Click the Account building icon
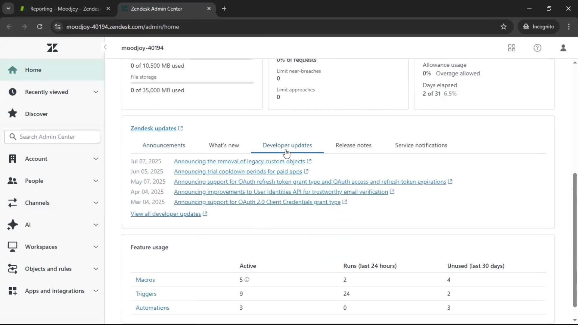The width and height of the screenshot is (578, 325). [12, 159]
